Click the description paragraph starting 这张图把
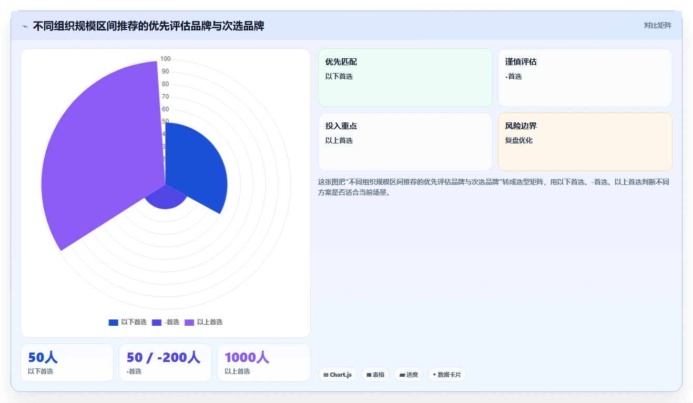This screenshot has height=403, width=693. 493,187
